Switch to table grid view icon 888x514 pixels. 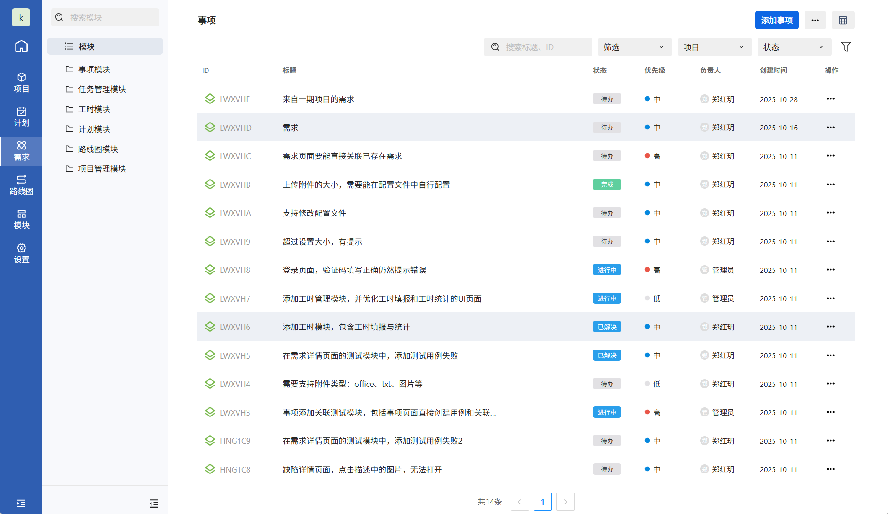(843, 20)
